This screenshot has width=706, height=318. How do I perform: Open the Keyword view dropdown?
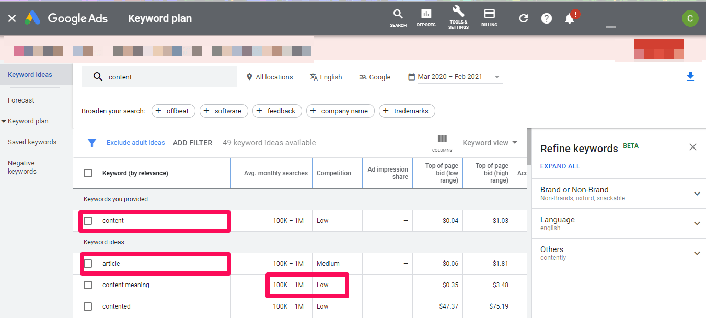pyautogui.click(x=490, y=143)
